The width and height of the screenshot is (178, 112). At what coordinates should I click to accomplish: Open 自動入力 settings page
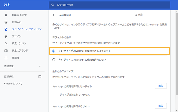click(17, 22)
